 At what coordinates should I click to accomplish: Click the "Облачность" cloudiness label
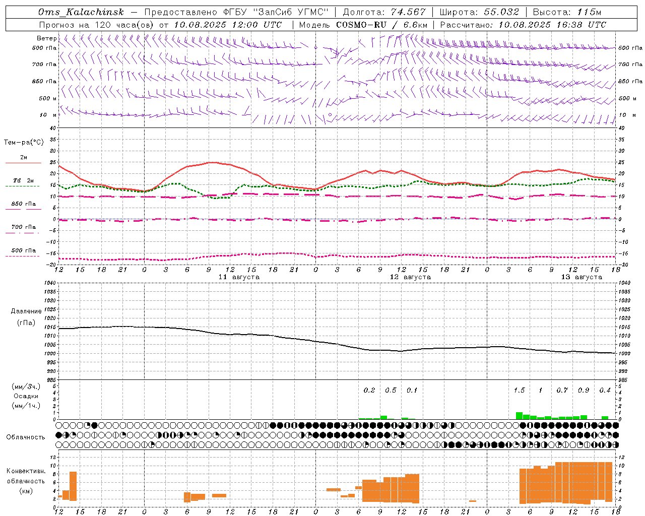tap(26, 437)
